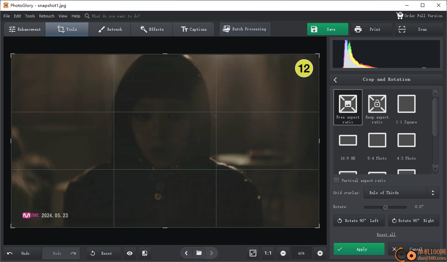
Task: Select Free aspect ratio crop preset
Action: click(x=348, y=107)
